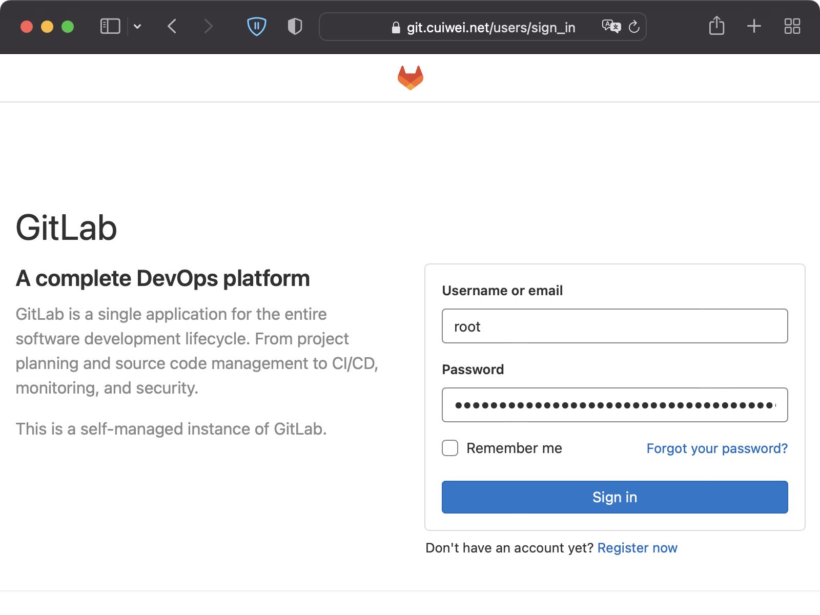Open a new tab
The height and width of the screenshot is (615, 820).
click(754, 26)
